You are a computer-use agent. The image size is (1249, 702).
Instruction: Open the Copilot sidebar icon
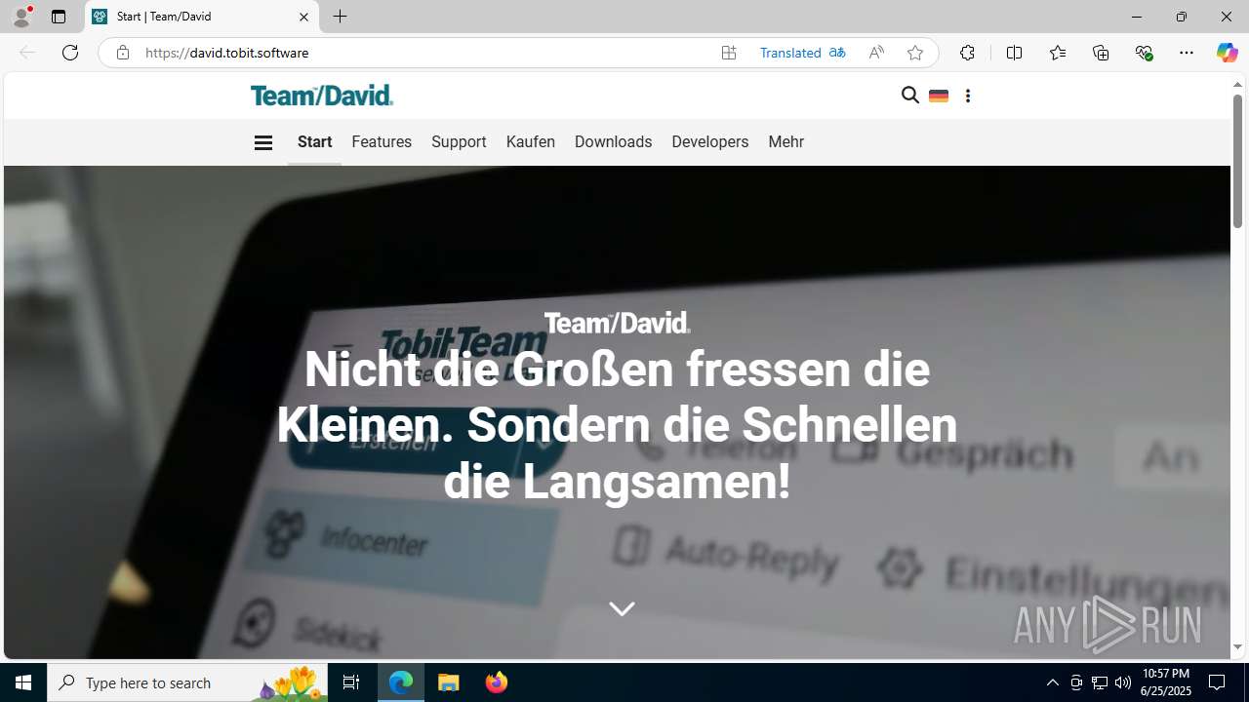pyautogui.click(x=1227, y=53)
